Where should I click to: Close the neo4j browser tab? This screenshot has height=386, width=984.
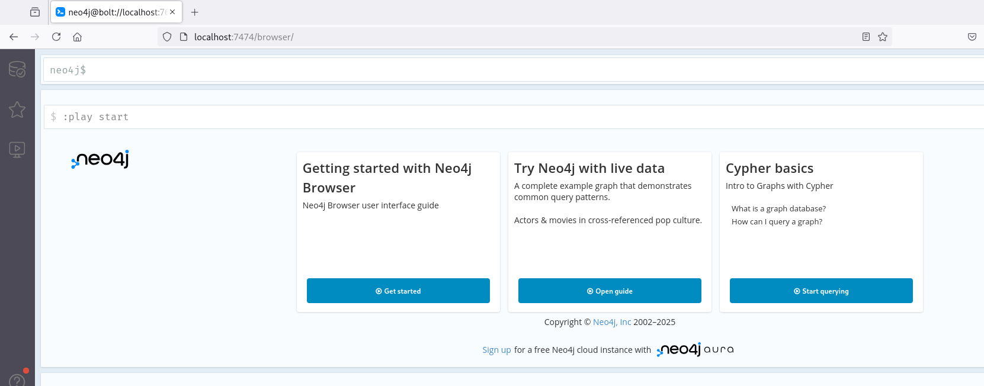click(172, 12)
